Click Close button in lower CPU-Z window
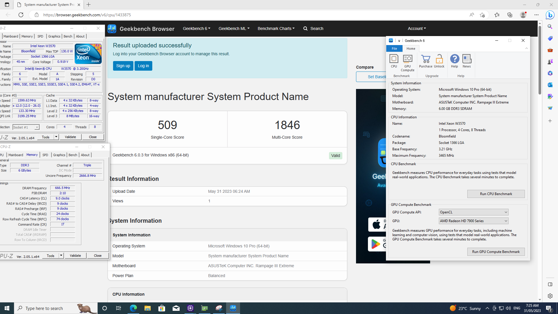The height and width of the screenshot is (314, 558). (98, 256)
